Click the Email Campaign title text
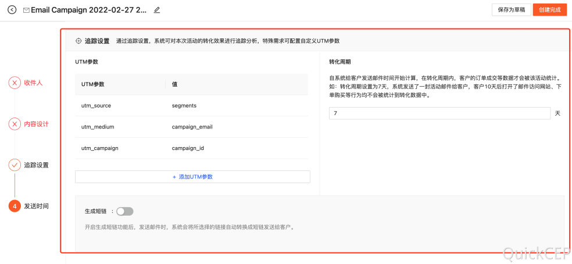Image resolution: width=572 pixels, height=264 pixels. coord(89,10)
